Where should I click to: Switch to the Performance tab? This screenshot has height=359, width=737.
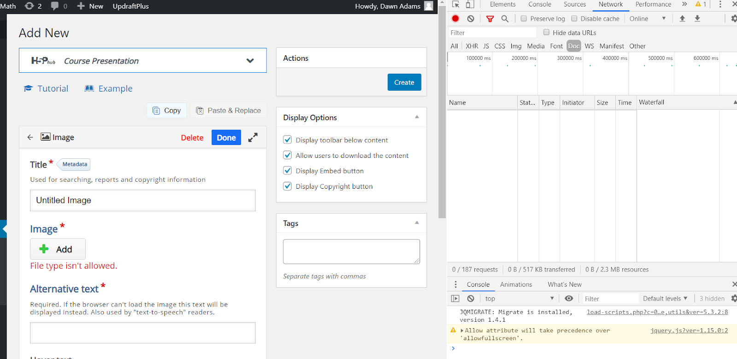[x=653, y=4]
